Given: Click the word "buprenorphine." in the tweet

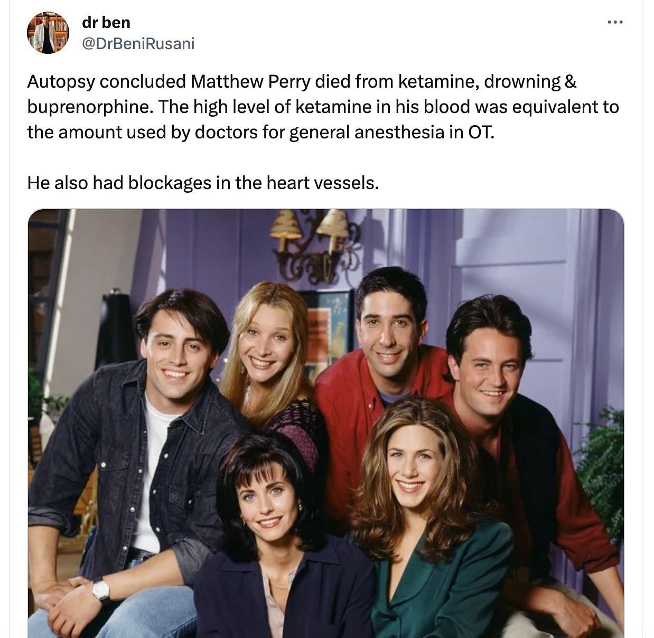Looking at the screenshot, I should tap(90, 107).
